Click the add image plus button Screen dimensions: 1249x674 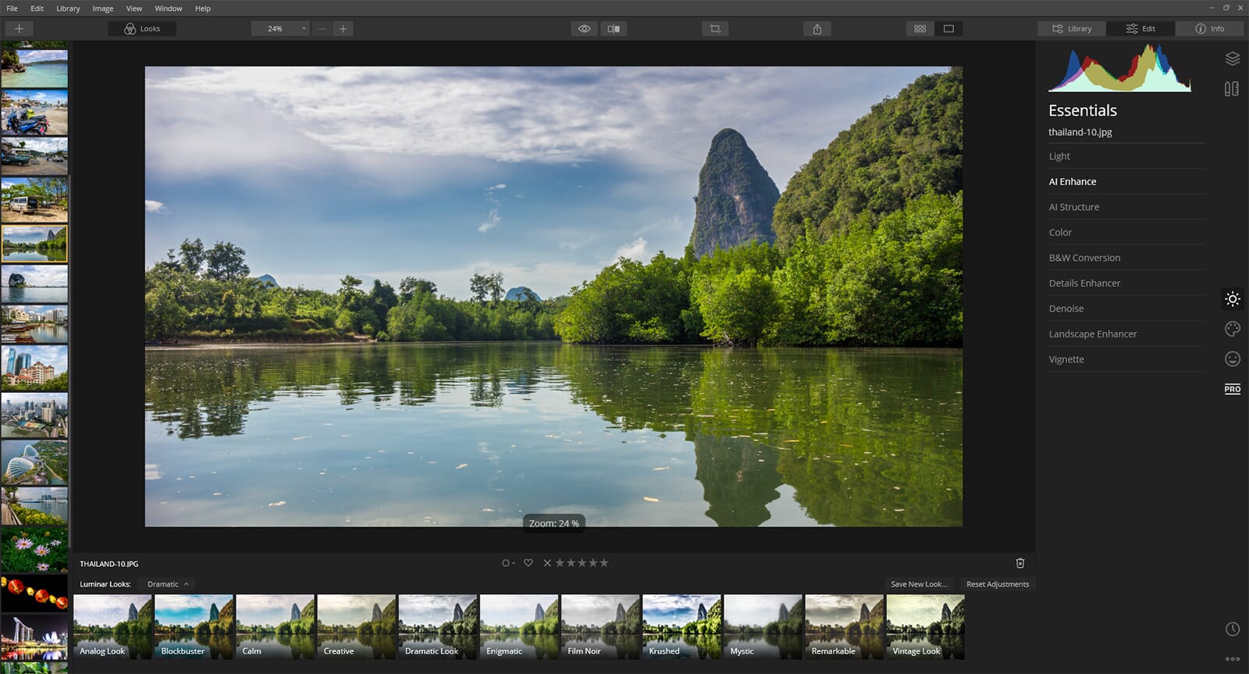click(19, 29)
